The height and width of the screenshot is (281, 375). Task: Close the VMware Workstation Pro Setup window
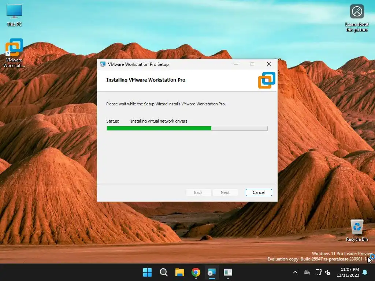point(269,64)
